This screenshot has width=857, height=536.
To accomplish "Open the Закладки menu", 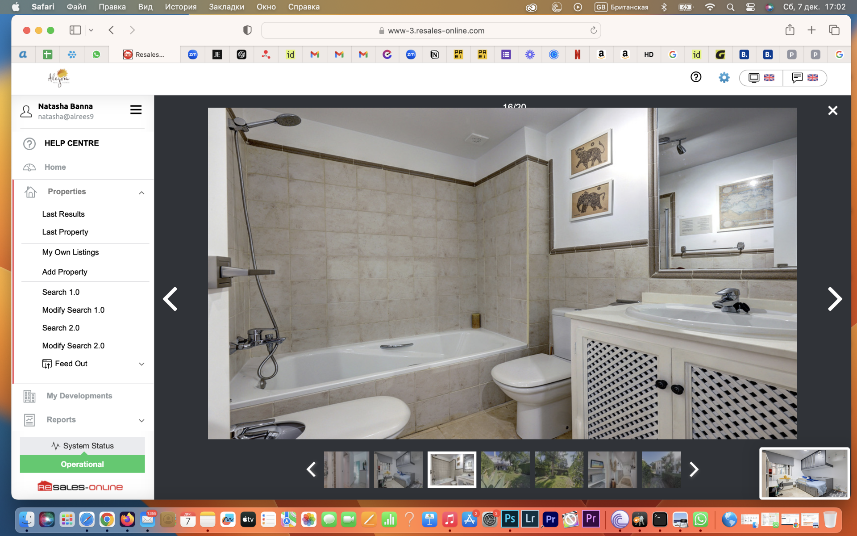I will (x=226, y=7).
